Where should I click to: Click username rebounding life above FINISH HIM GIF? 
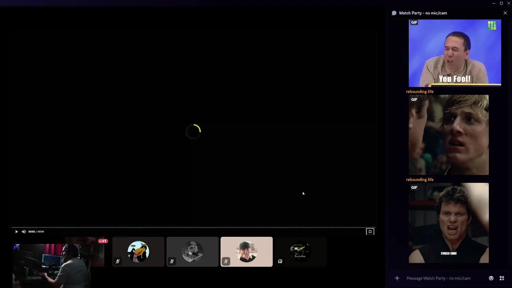(420, 180)
